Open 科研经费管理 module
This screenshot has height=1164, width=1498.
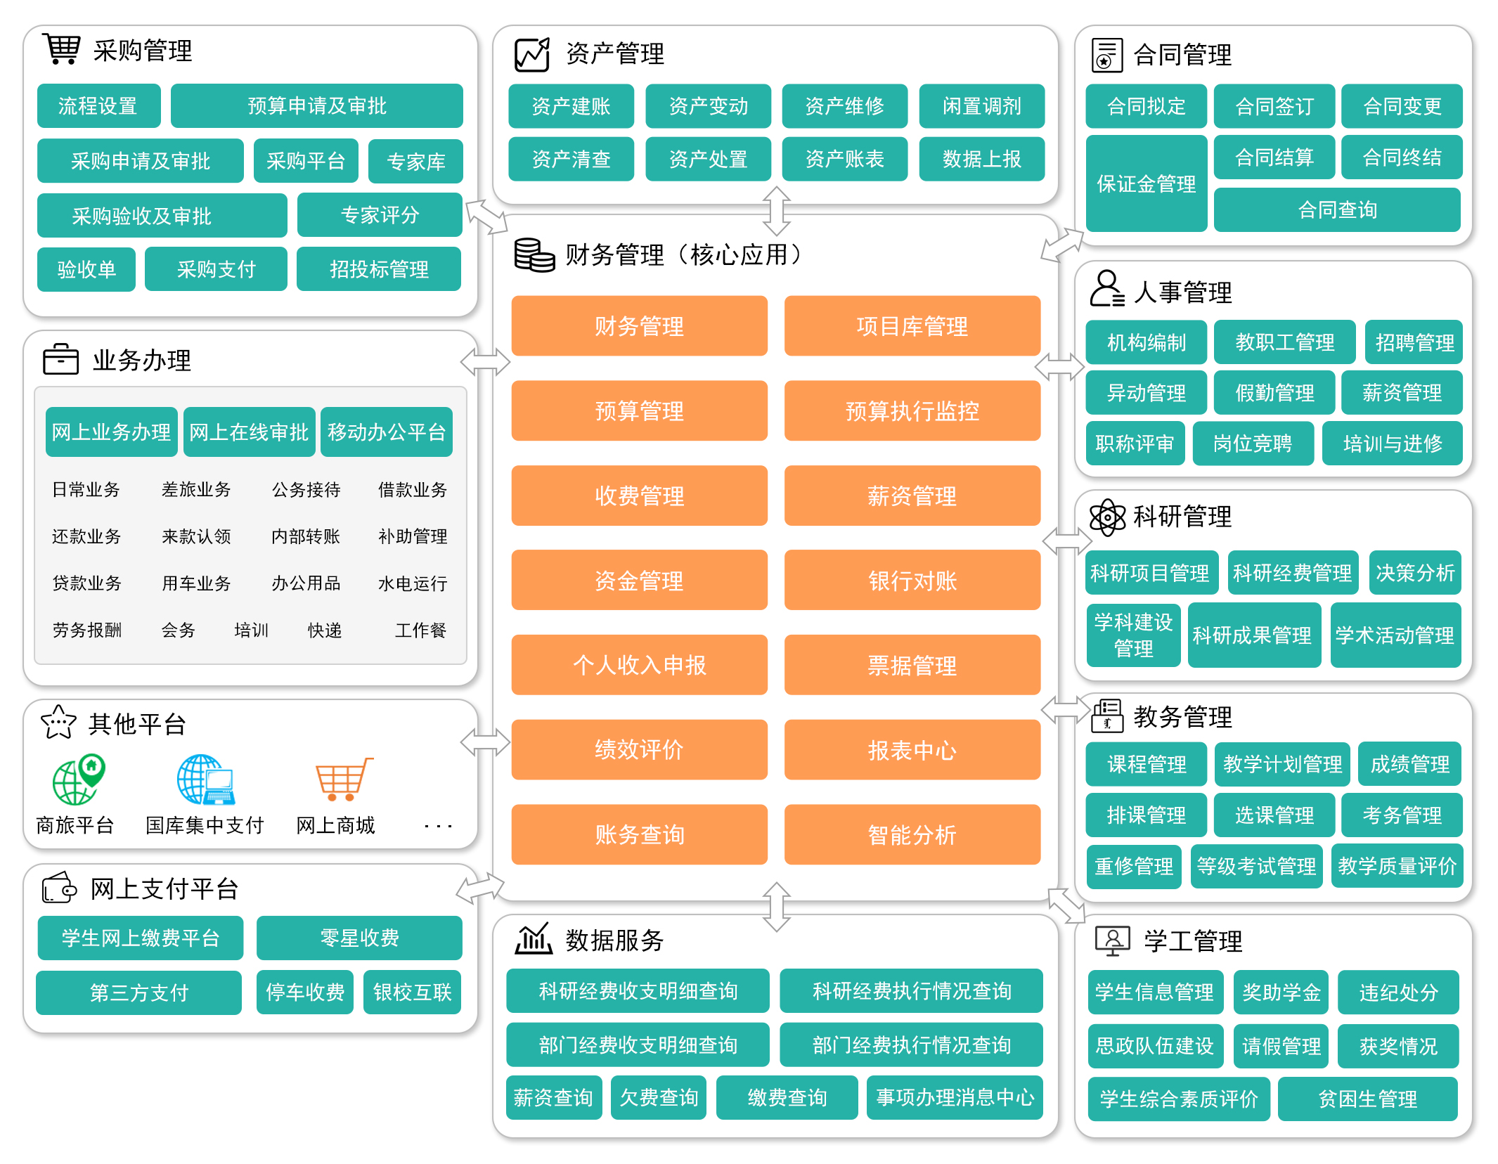[x=1293, y=573]
